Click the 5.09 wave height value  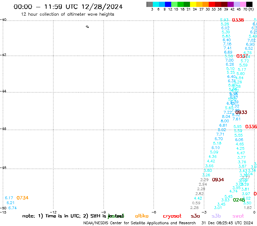coord(214,152)
